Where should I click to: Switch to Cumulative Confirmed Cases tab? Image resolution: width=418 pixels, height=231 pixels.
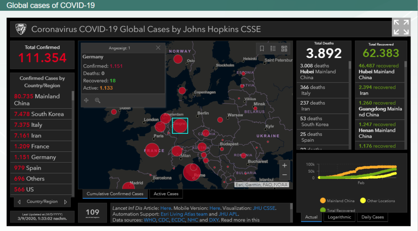tap(115, 194)
